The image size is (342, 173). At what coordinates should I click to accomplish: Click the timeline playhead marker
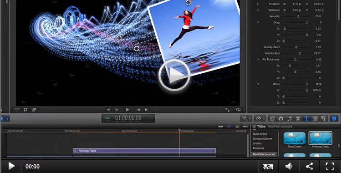179,130
